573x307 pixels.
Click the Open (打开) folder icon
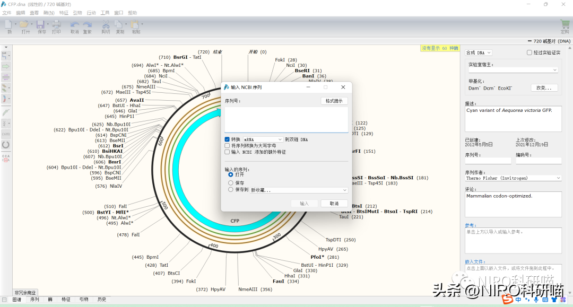[24, 24]
